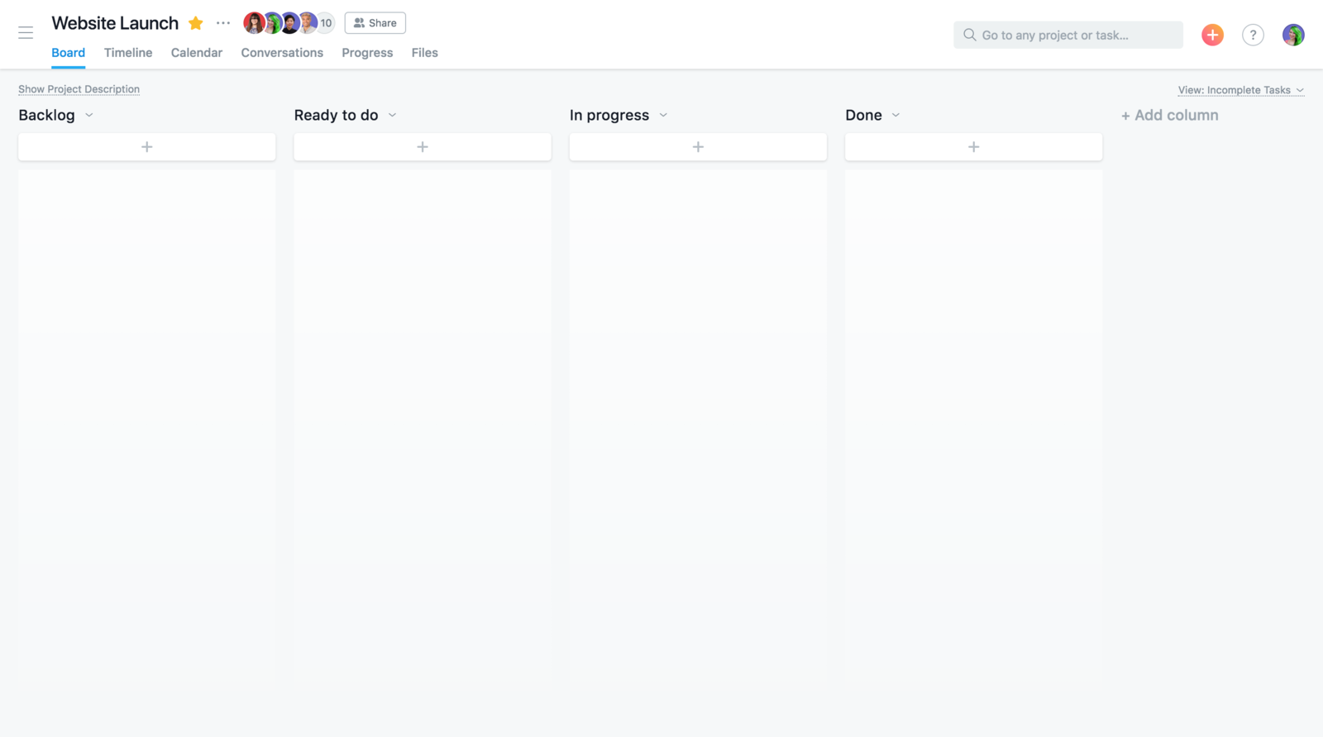
Task: Click the Share button
Action: coord(375,23)
